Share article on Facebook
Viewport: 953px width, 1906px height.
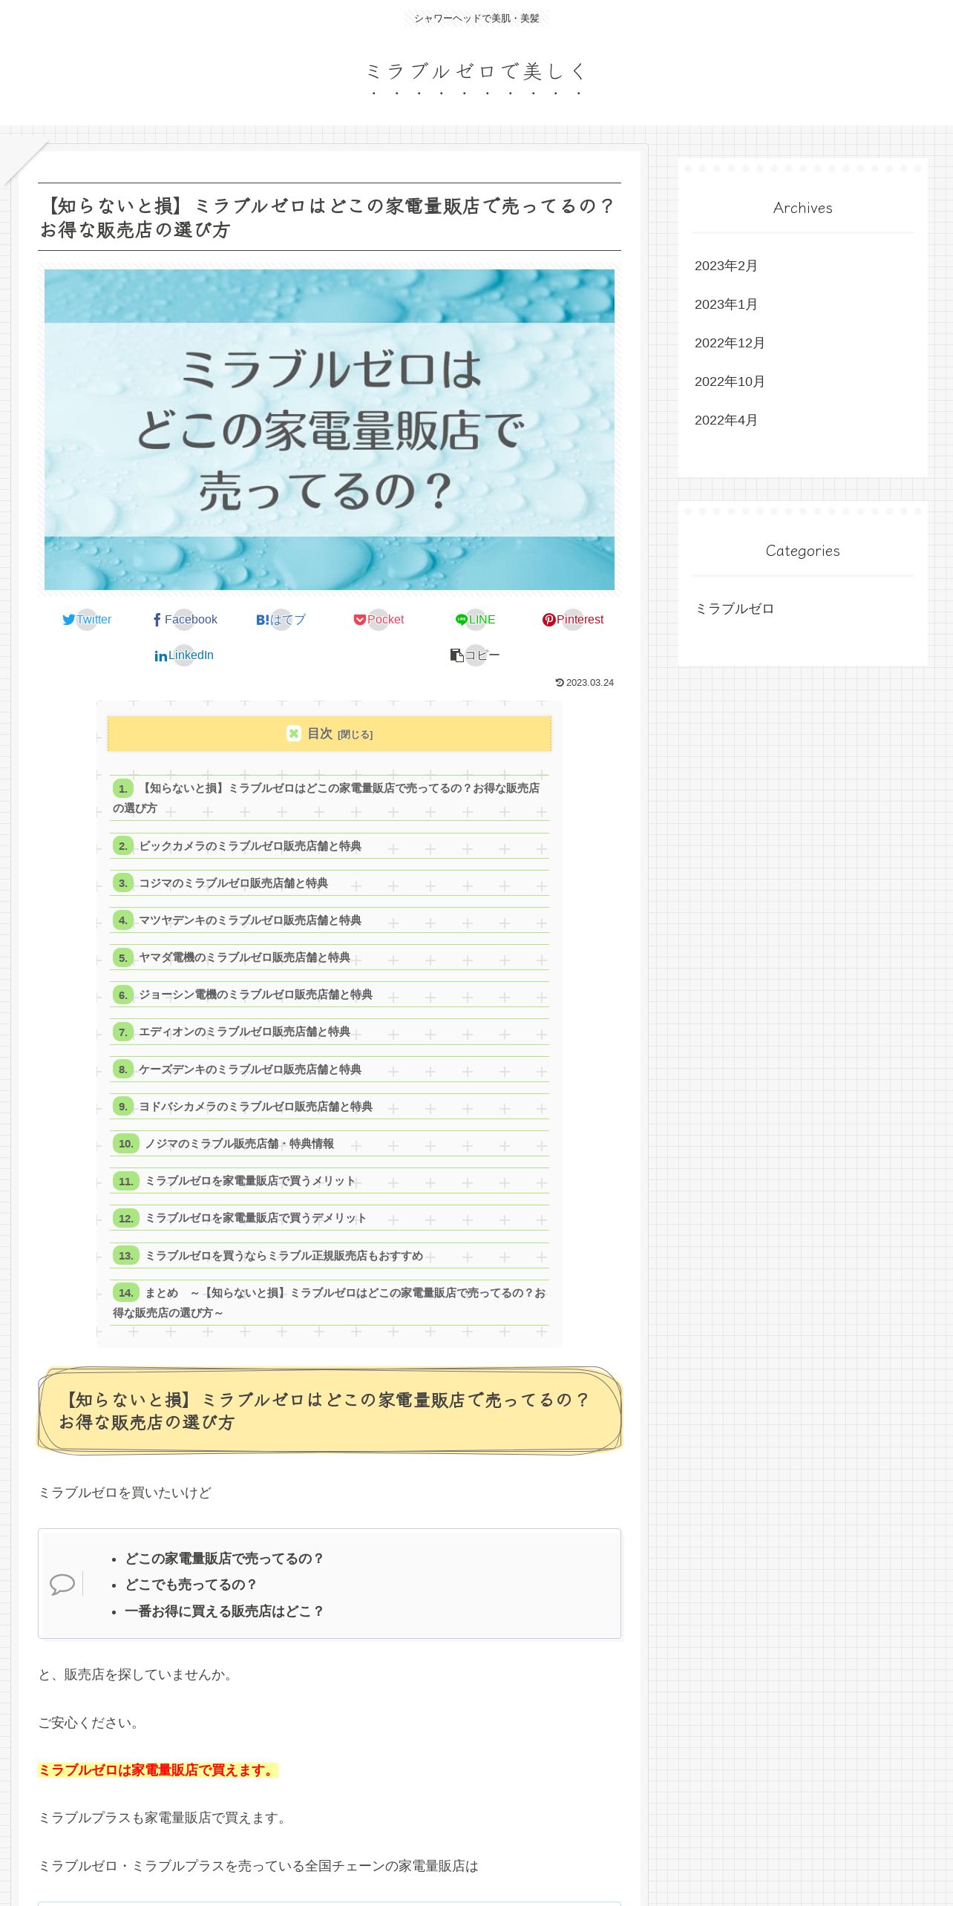[185, 620]
